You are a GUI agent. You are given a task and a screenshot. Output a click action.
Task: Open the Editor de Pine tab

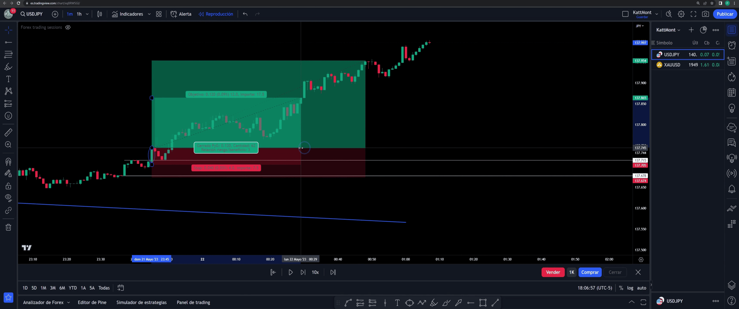coord(92,302)
